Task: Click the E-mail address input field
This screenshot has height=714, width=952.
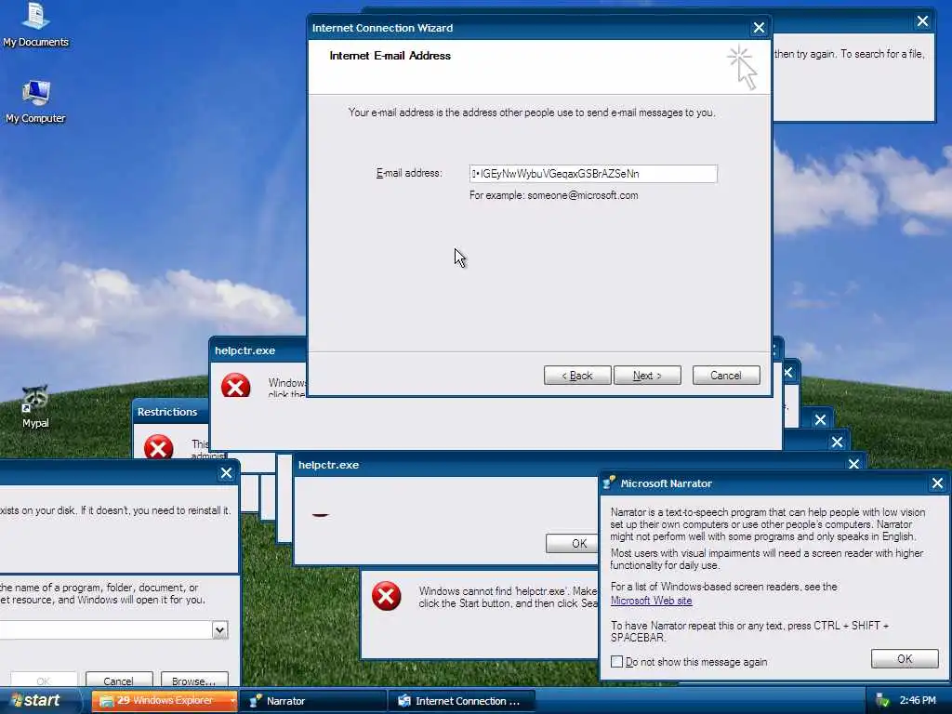Action: click(x=593, y=174)
